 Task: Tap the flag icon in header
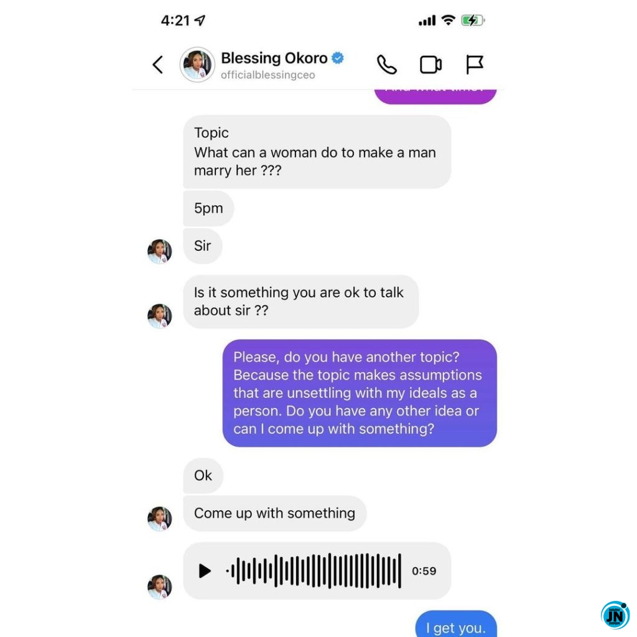(475, 65)
